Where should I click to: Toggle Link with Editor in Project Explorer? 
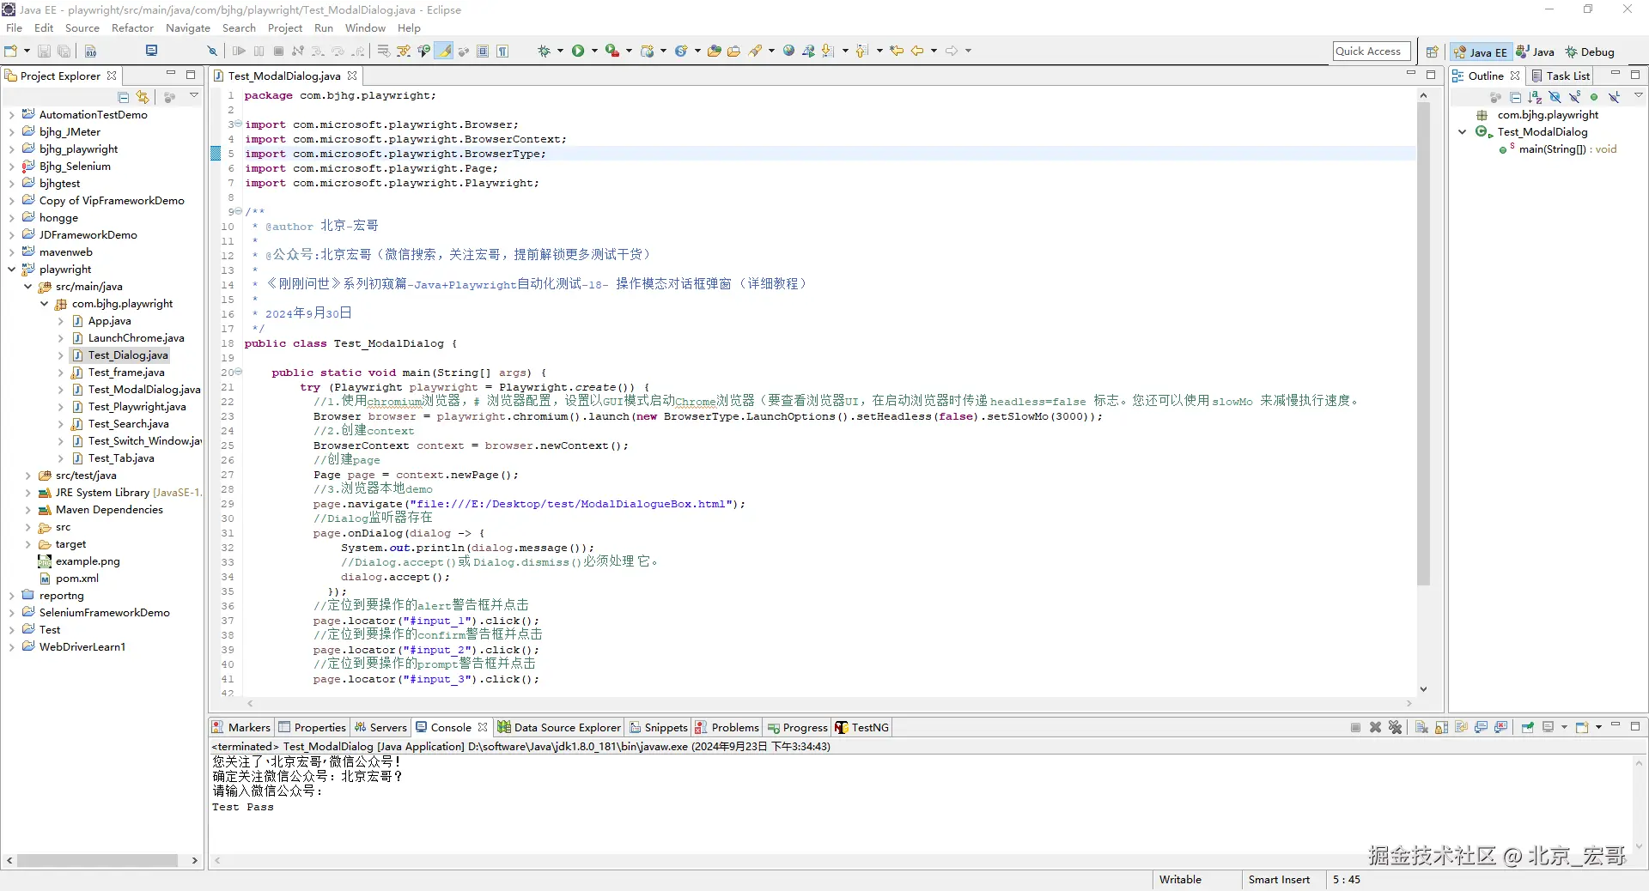click(143, 97)
